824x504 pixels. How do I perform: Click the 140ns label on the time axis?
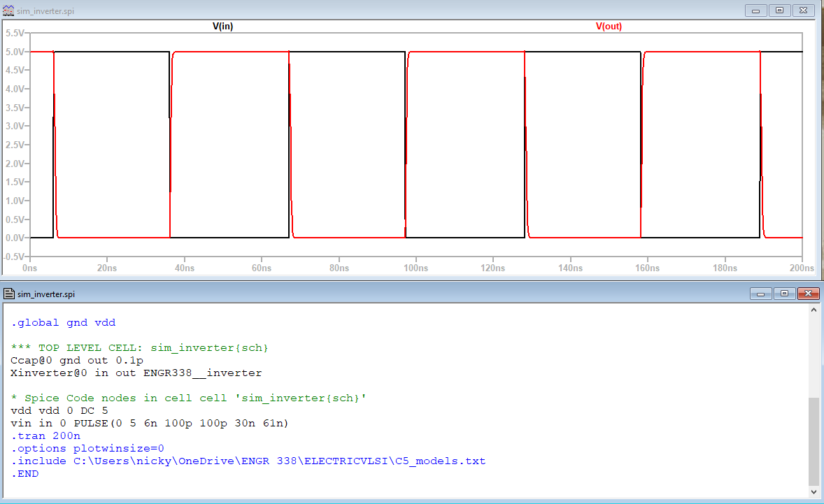[x=570, y=268]
